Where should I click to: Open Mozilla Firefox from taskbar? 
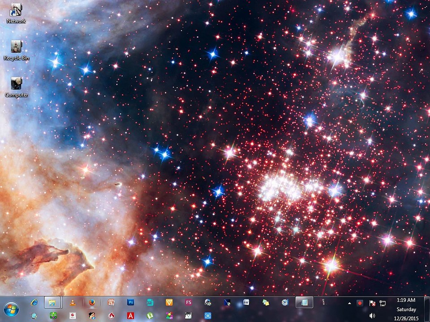[92, 302]
